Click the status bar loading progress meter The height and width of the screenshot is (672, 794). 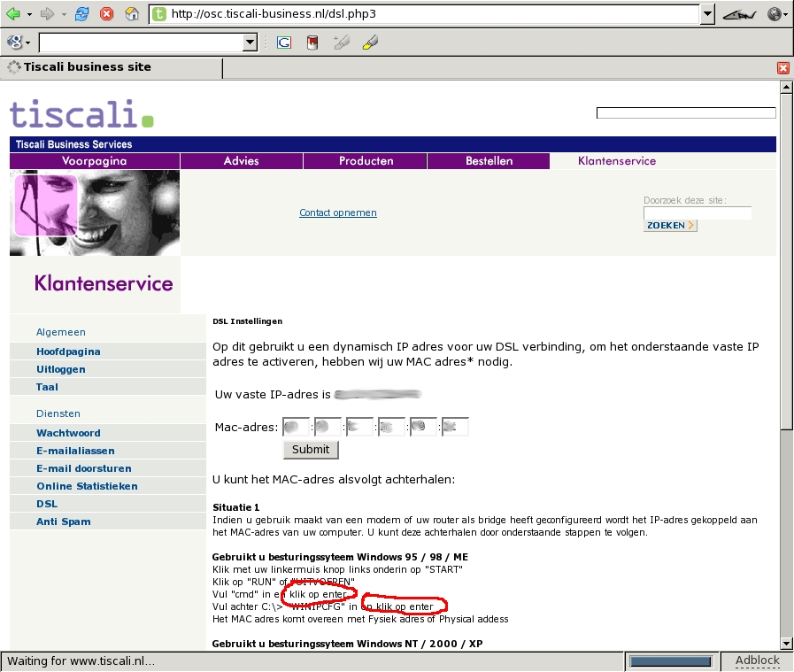pyautogui.click(x=671, y=661)
